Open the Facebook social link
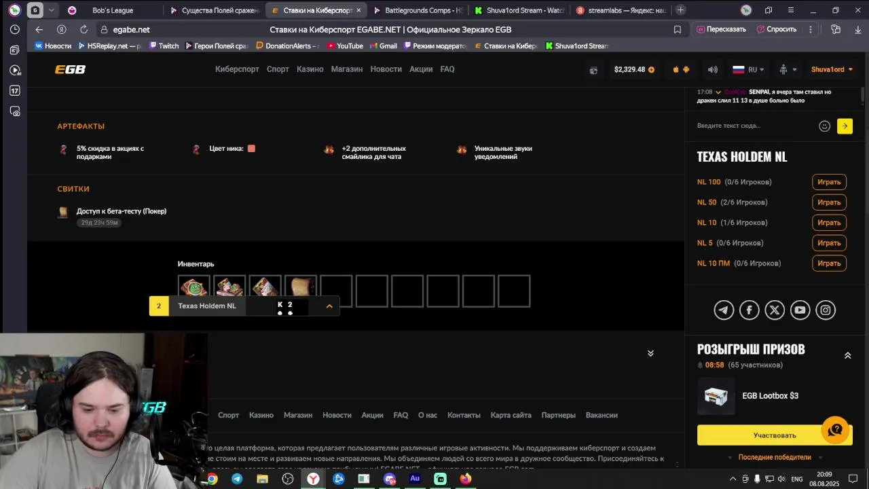This screenshot has height=489, width=869. point(750,310)
